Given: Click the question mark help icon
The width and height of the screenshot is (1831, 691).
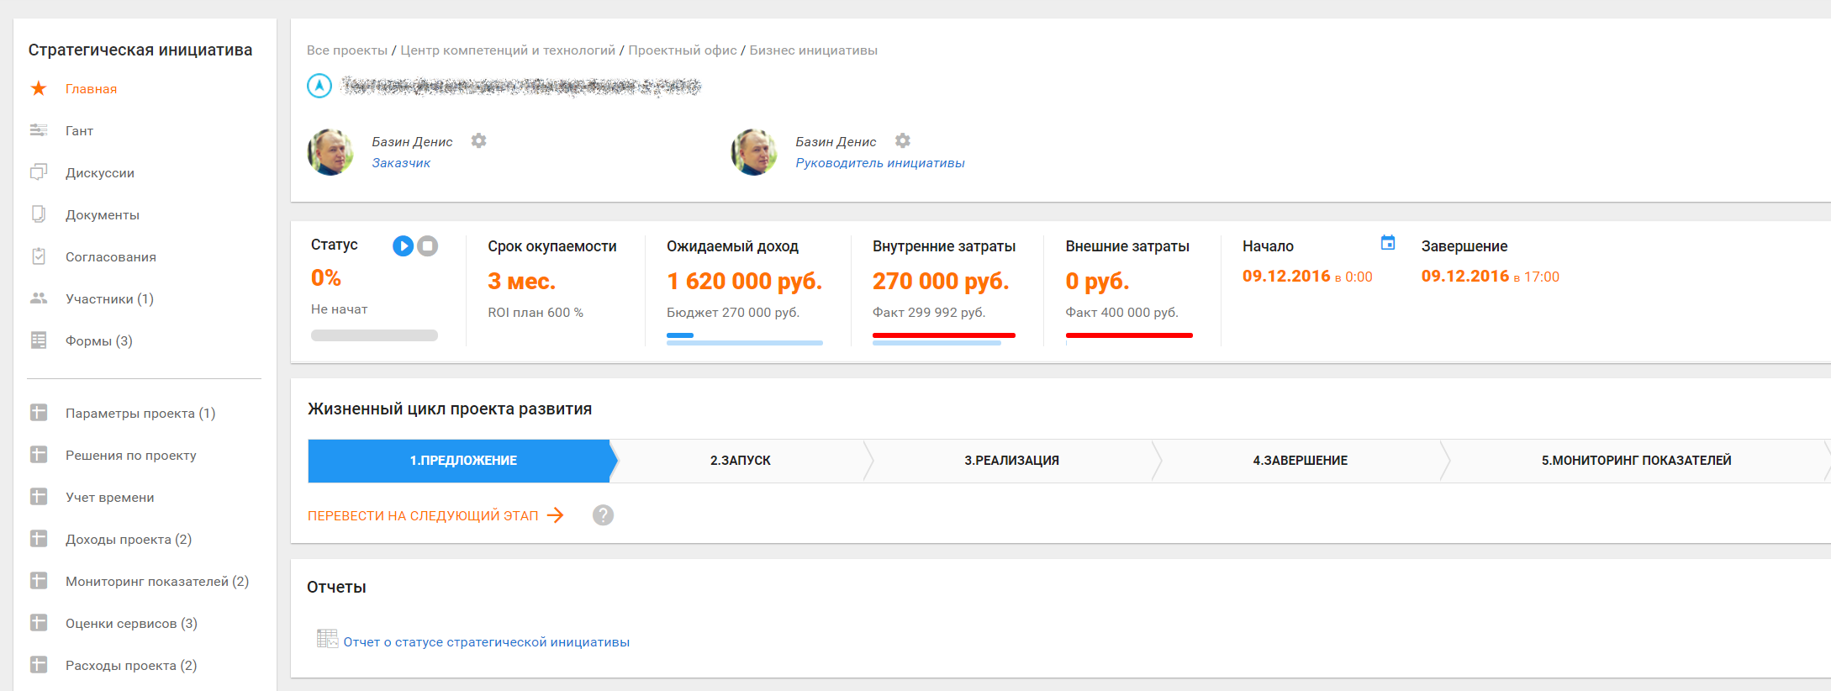Looking at the screenshot, I should [x=603, y=515].
